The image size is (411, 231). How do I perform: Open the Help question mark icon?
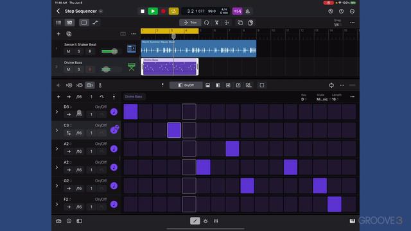coord(341,12)
